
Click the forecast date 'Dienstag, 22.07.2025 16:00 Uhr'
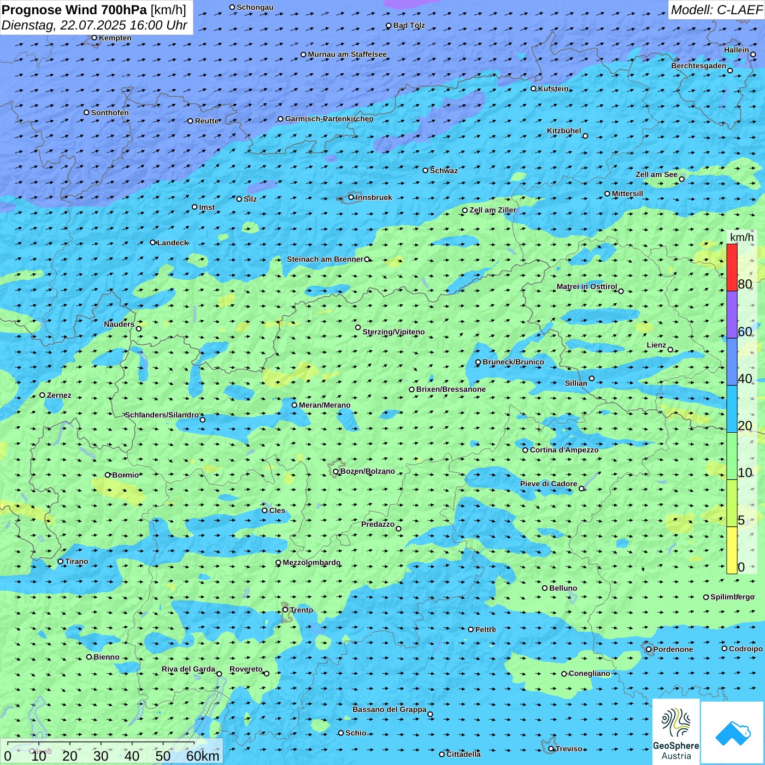coord(94,25)
